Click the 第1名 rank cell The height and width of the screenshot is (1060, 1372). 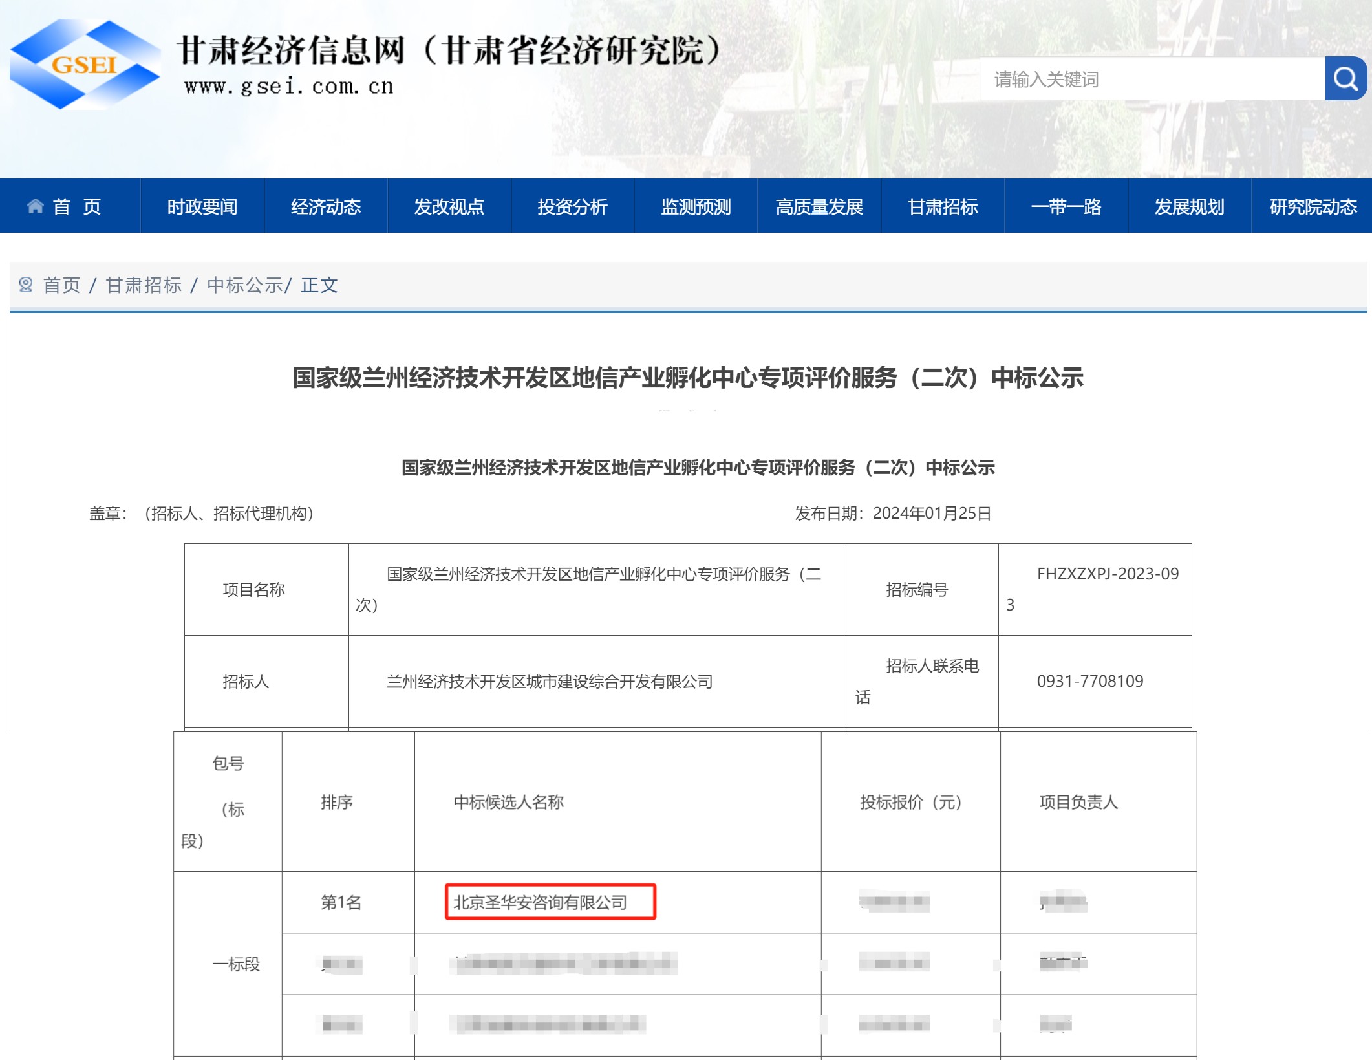[348, 902]
